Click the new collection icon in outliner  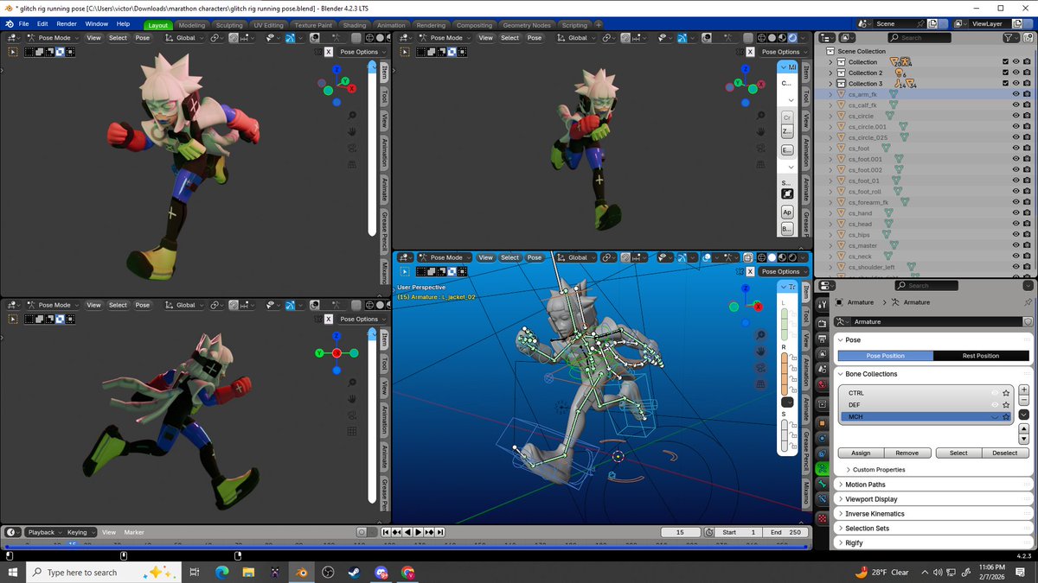click(1028, 38)
